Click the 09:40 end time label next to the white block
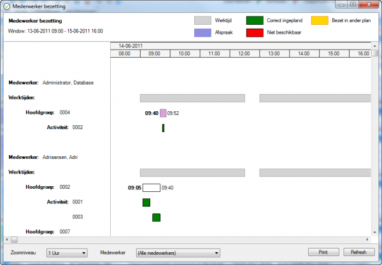 [167, 187]
